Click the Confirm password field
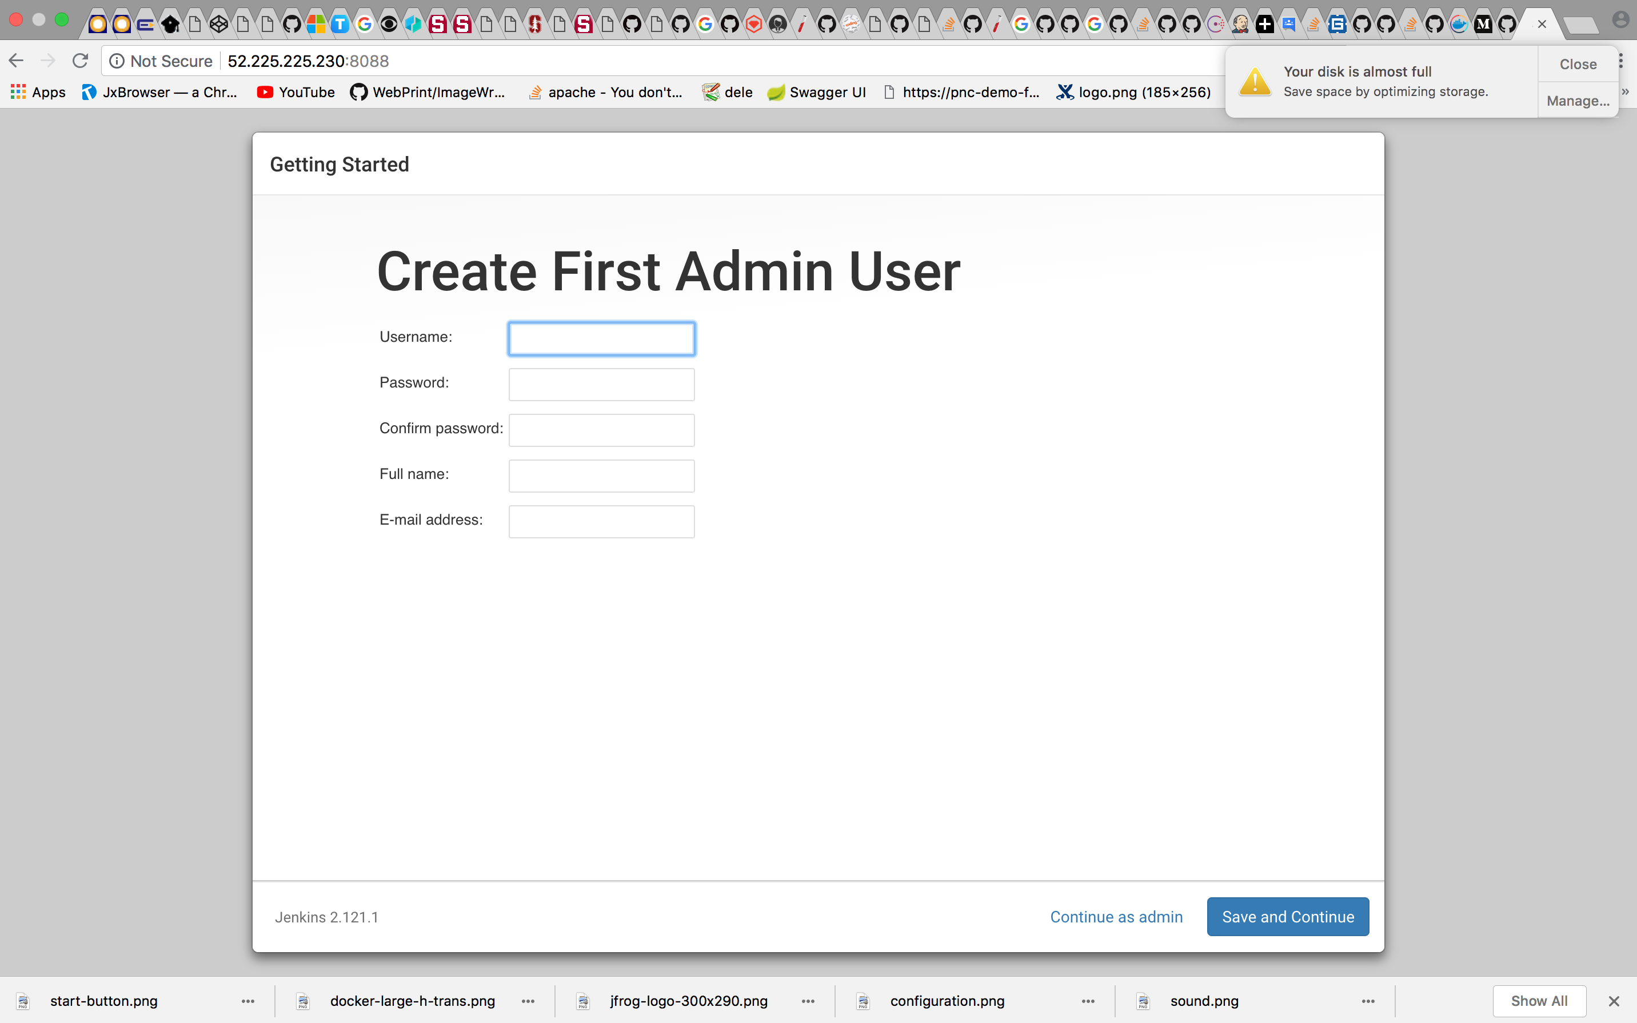1637x1023 pixels. point(601,430)
